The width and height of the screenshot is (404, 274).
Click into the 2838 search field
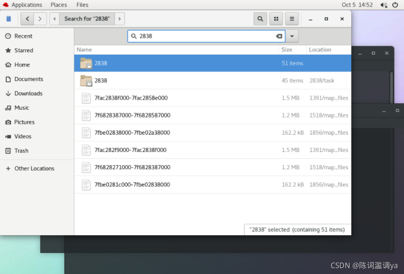(206, 36)
